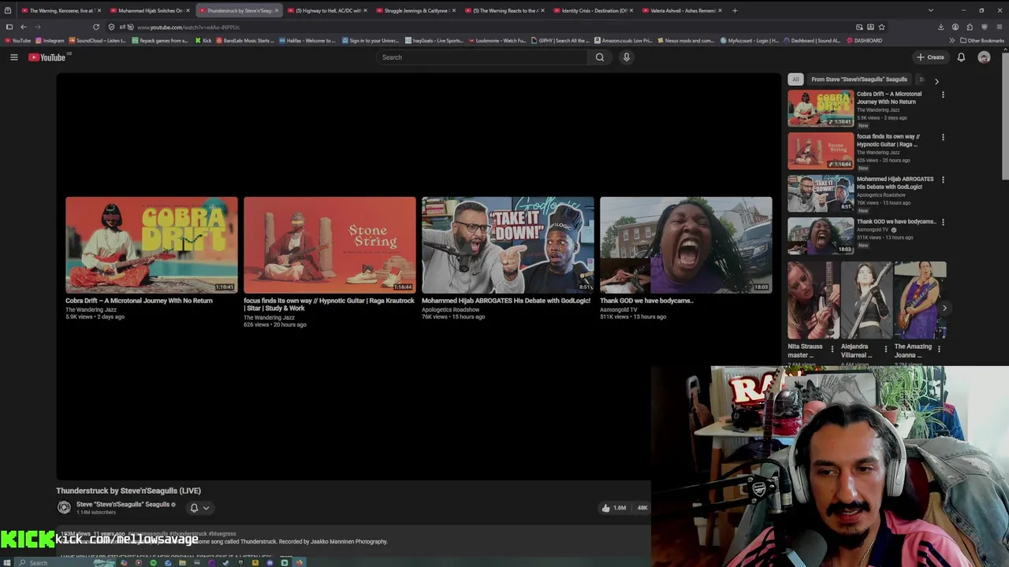Open Spotify from the taskbar
The width and height of the screenshot is (1009, 567).
point(153,562)
